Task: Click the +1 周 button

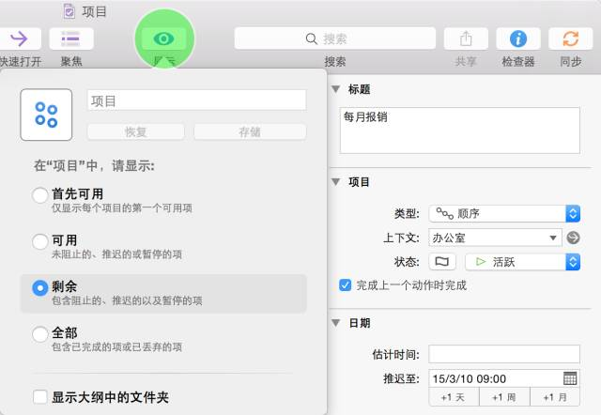Action: (504, 398)
